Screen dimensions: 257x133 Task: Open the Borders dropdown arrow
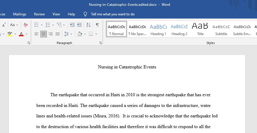96,34
